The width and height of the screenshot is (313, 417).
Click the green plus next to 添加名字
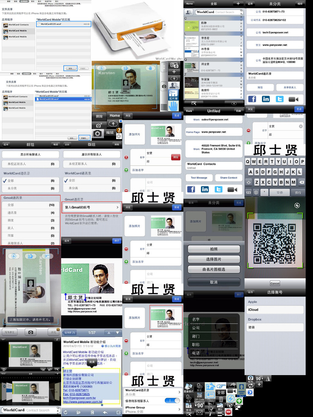pyautogui.click(x=126, y=170)
